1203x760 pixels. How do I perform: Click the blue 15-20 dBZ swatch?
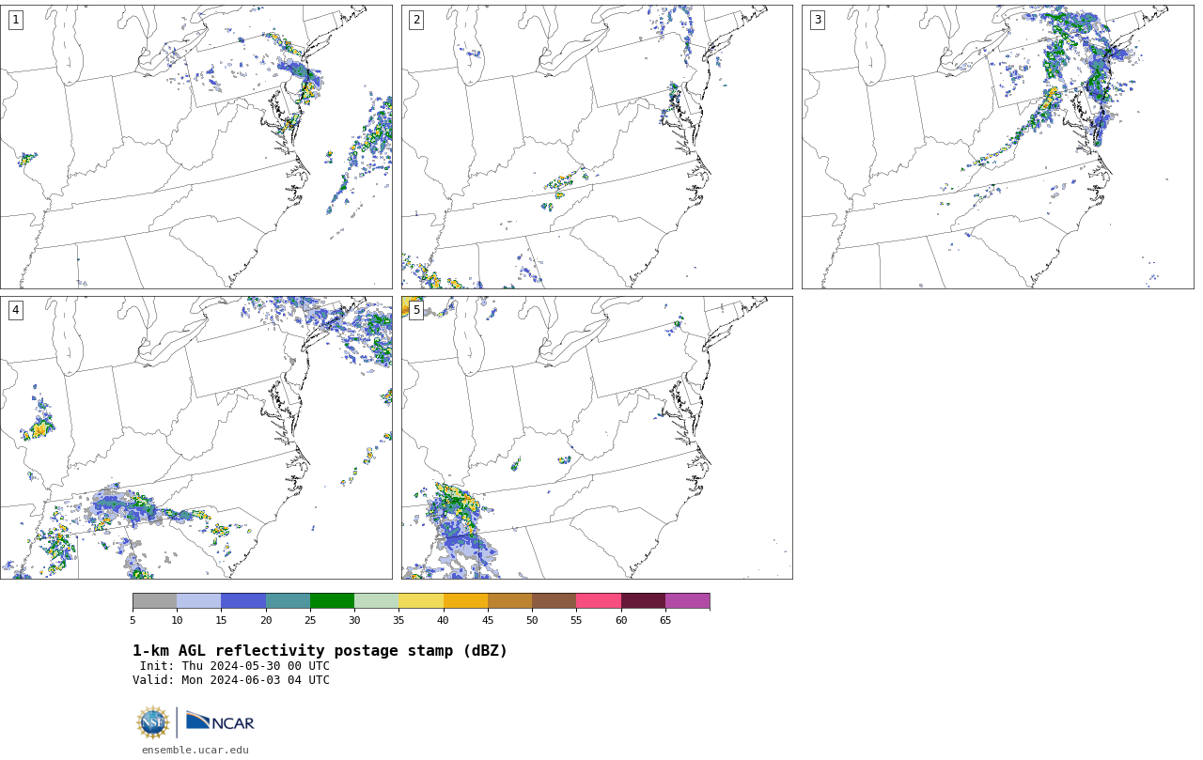pos(243,601)
